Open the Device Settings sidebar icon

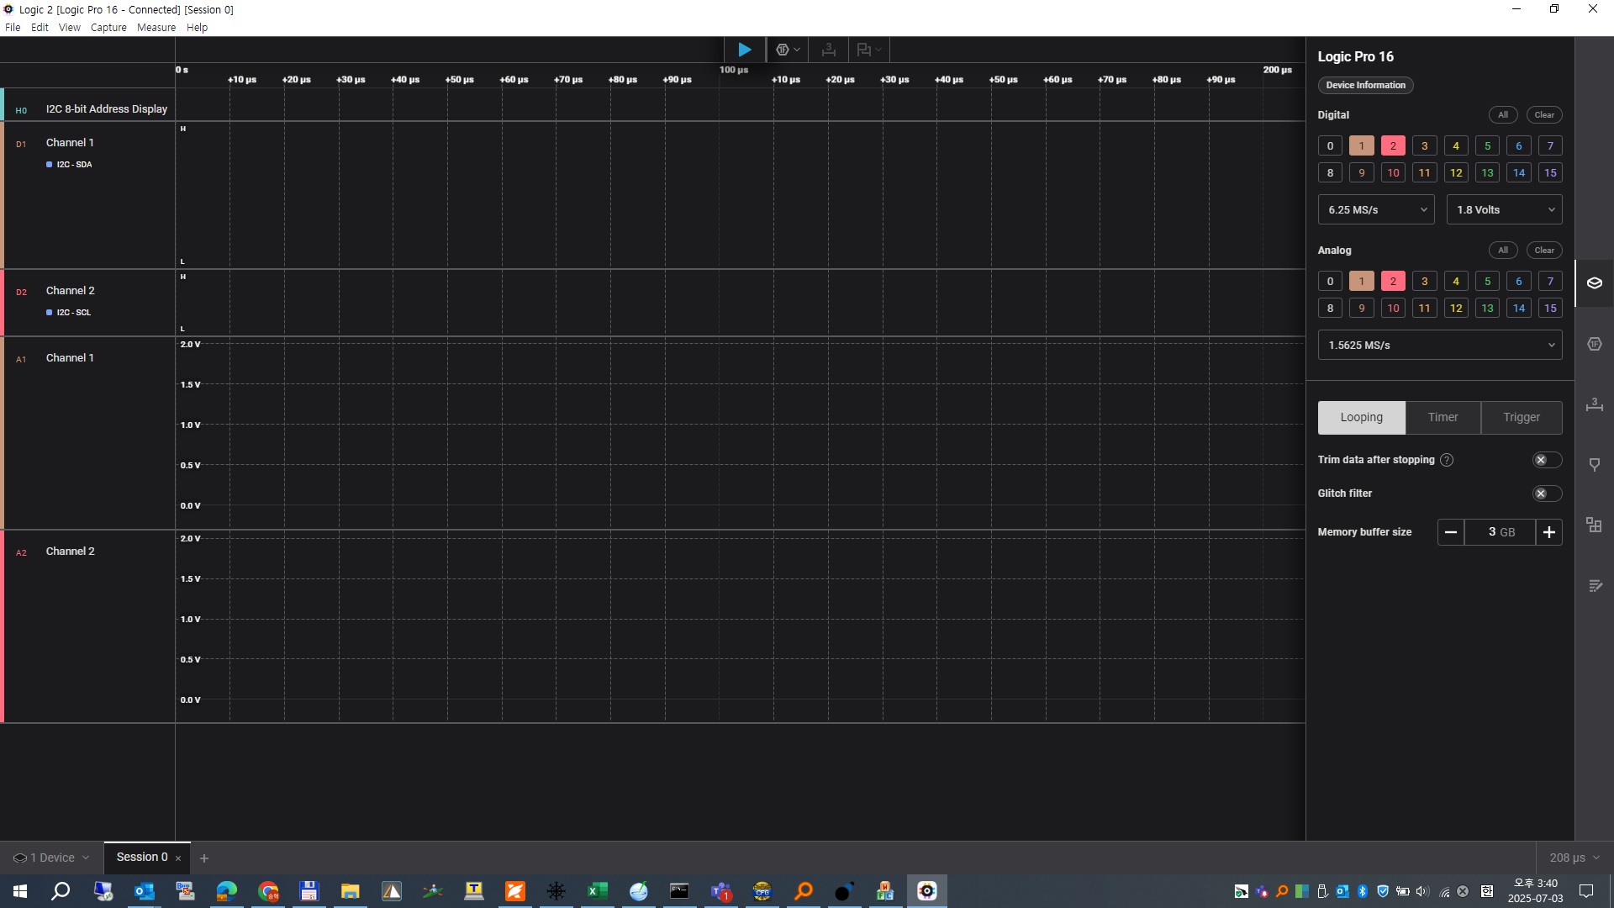[1594, 283]
